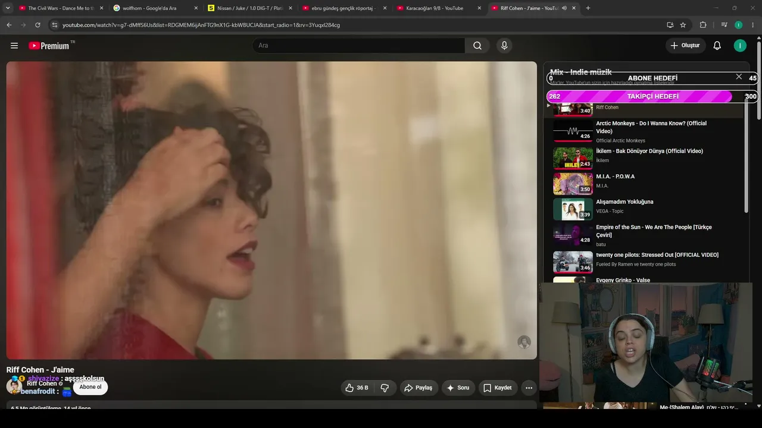Open more actions three-dot menu
This screenshot has width=762, height=428.
tap(529, 388)
